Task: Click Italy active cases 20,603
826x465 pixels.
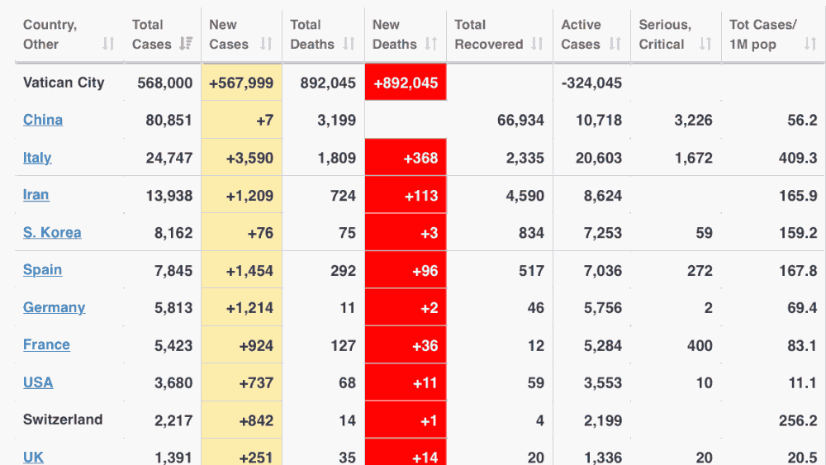Action: 599,158
